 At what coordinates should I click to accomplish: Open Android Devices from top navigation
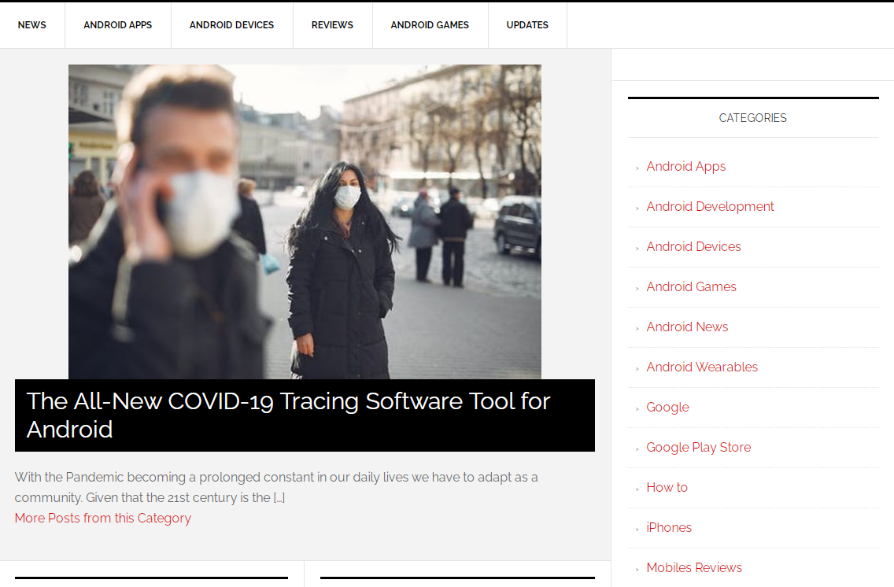[x=231, y=25]
